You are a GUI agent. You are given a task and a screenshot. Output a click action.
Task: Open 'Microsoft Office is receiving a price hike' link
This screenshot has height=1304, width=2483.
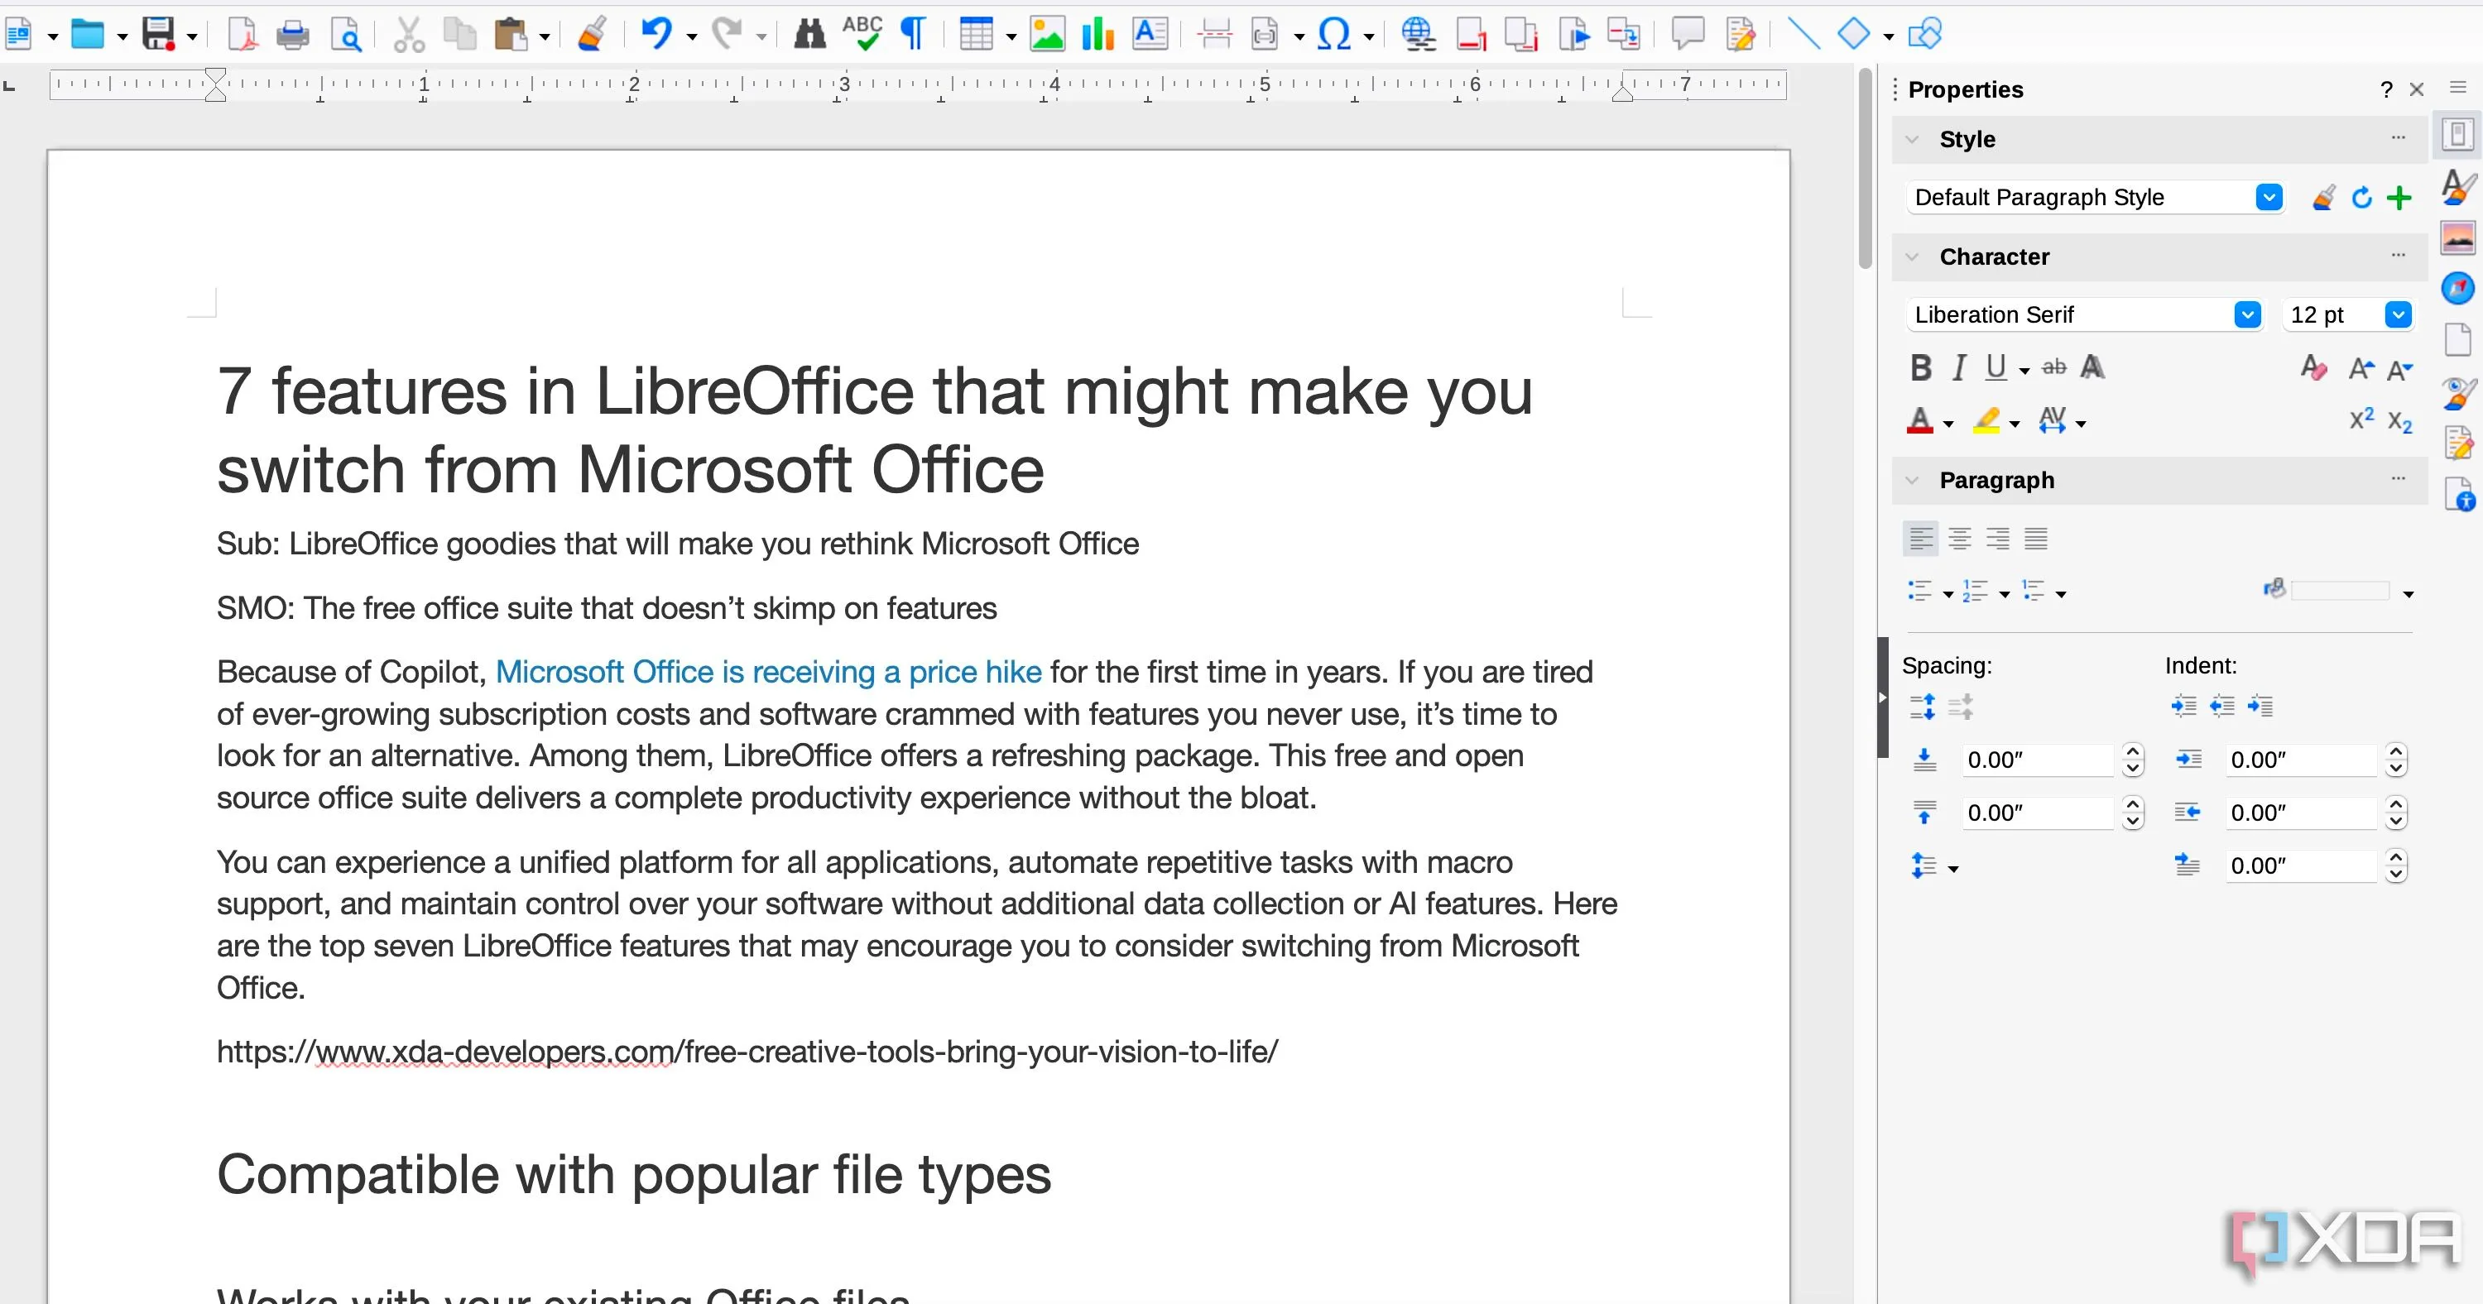pos(768,672)
